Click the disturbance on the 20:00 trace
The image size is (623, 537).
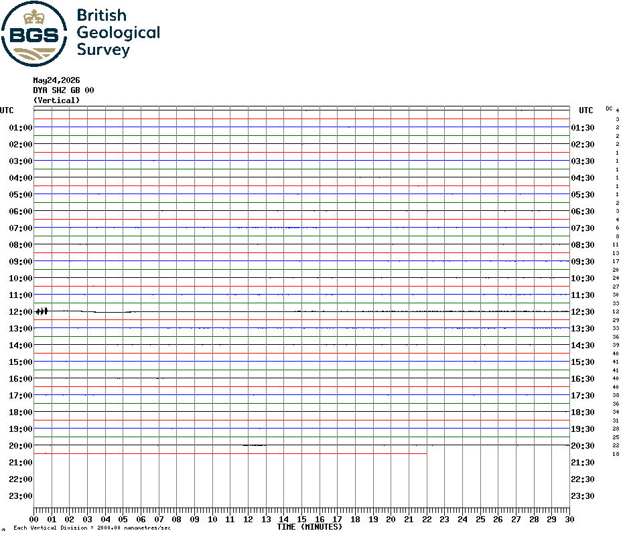point(255,445)
